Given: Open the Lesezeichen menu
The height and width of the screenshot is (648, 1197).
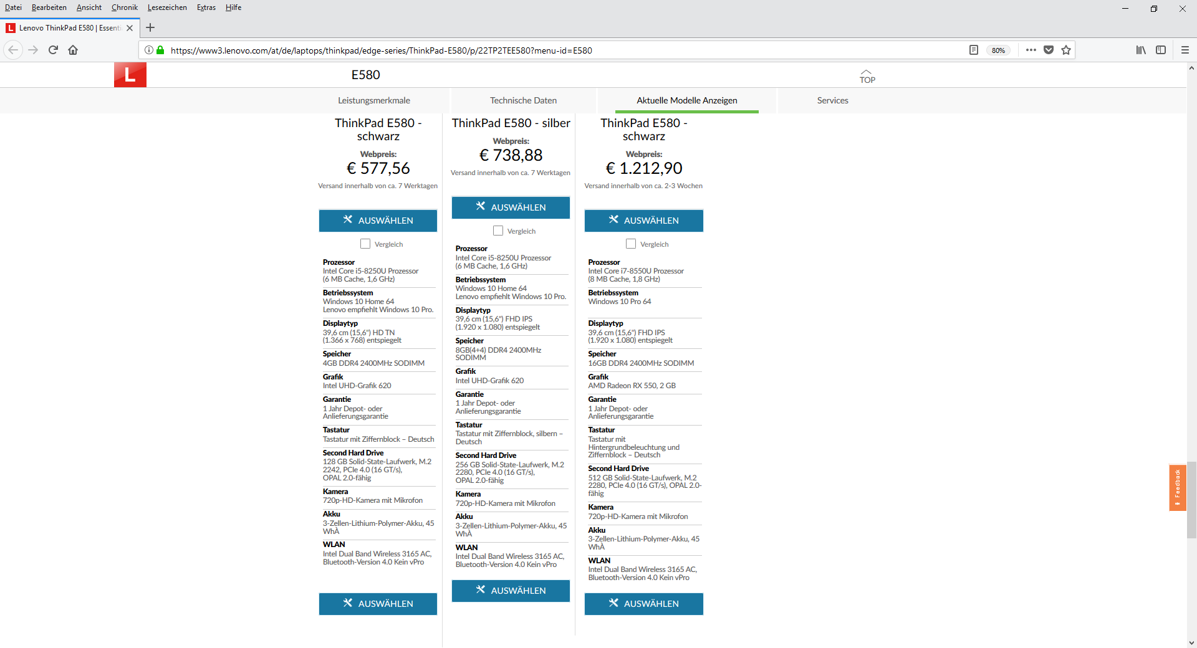Looking at the screenshot, I should tap(167, 7).
